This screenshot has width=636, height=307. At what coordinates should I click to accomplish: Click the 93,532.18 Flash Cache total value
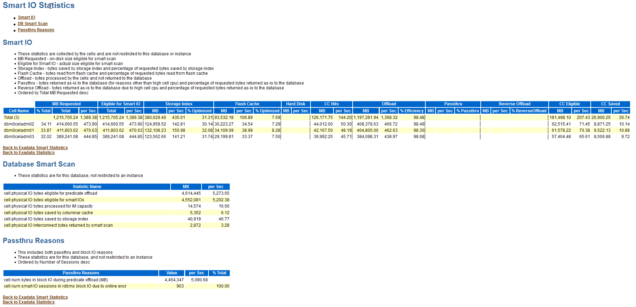tap(224, 118)
